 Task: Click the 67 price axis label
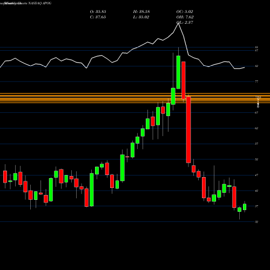pyautogui.click(x=256, y=113)
